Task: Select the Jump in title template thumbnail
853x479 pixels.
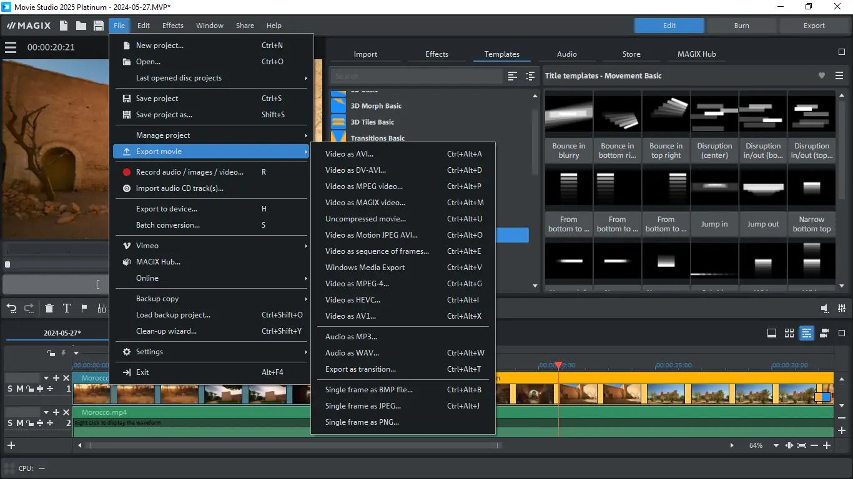Action: 714,193
